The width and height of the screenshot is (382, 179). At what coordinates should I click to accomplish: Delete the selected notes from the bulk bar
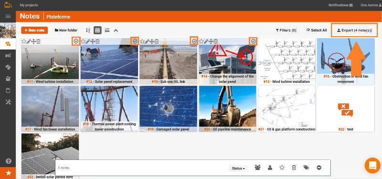(294, 168)
